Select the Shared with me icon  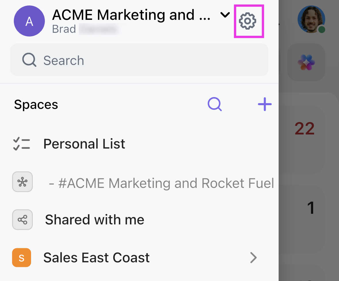(x=22, y=220)
